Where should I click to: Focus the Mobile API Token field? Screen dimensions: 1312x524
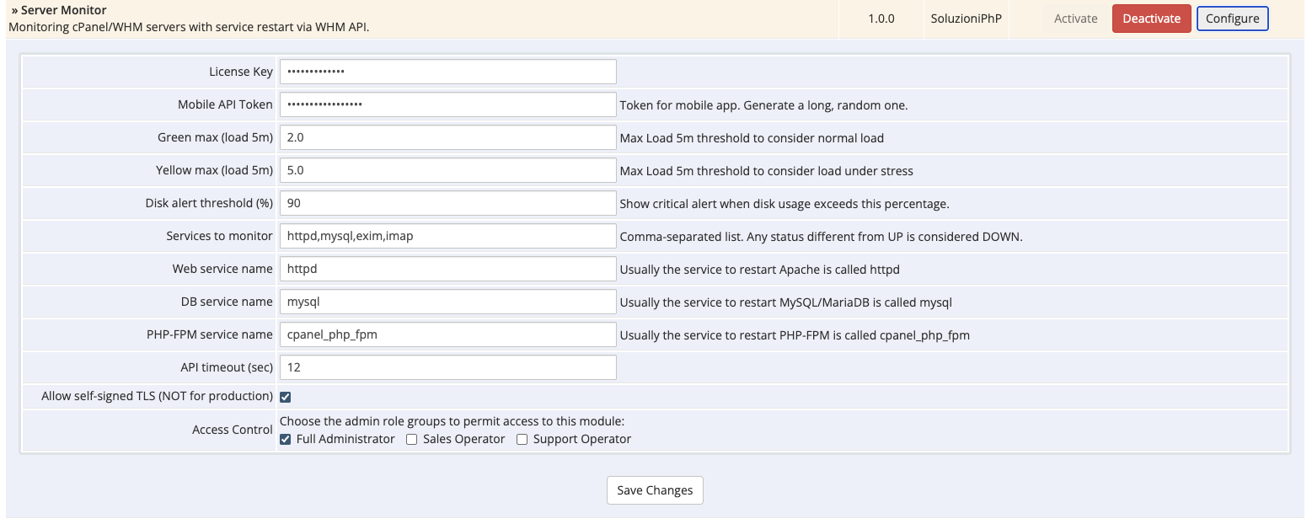click(447, 104)
